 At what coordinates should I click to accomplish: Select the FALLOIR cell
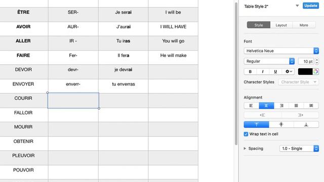(23, 115)
